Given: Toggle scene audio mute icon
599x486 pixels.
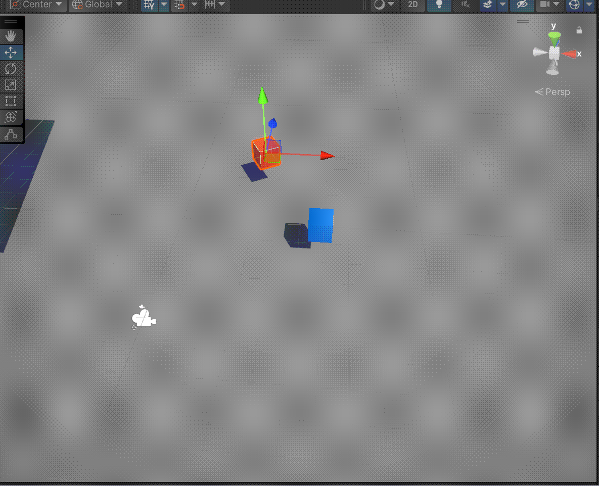Looking at the screenshot, I should (465, 5).
